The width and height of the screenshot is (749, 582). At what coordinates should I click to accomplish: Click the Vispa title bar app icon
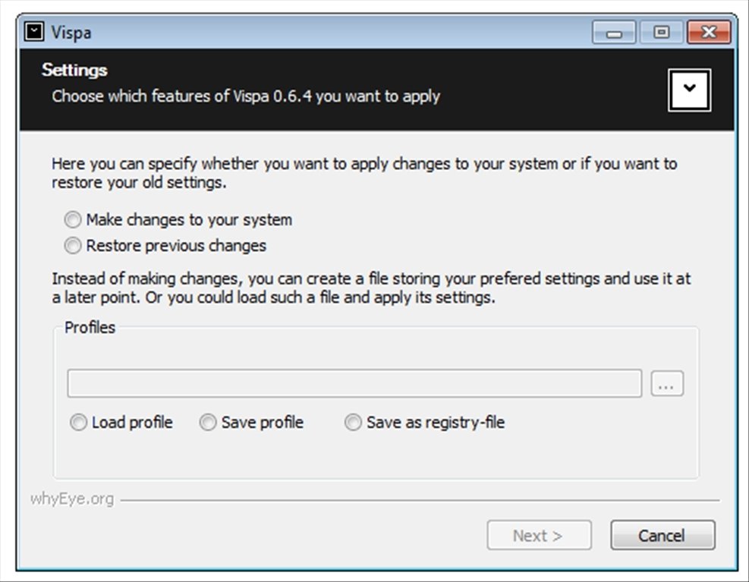[x=34, y=32]
